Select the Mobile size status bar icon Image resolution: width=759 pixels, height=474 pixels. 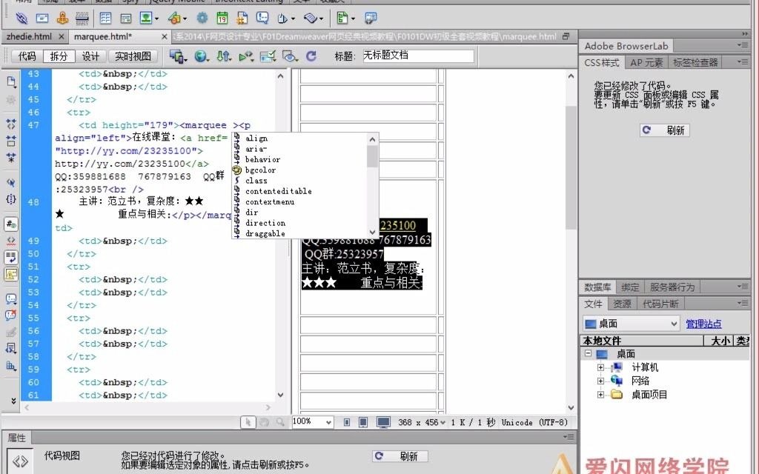347,422
